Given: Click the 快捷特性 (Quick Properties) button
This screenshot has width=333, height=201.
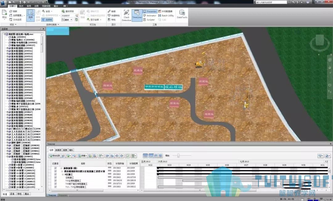Looking at the screenshot, I should point(114,15).
